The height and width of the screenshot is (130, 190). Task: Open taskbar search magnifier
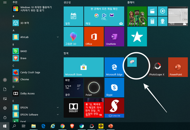point(14,126)
